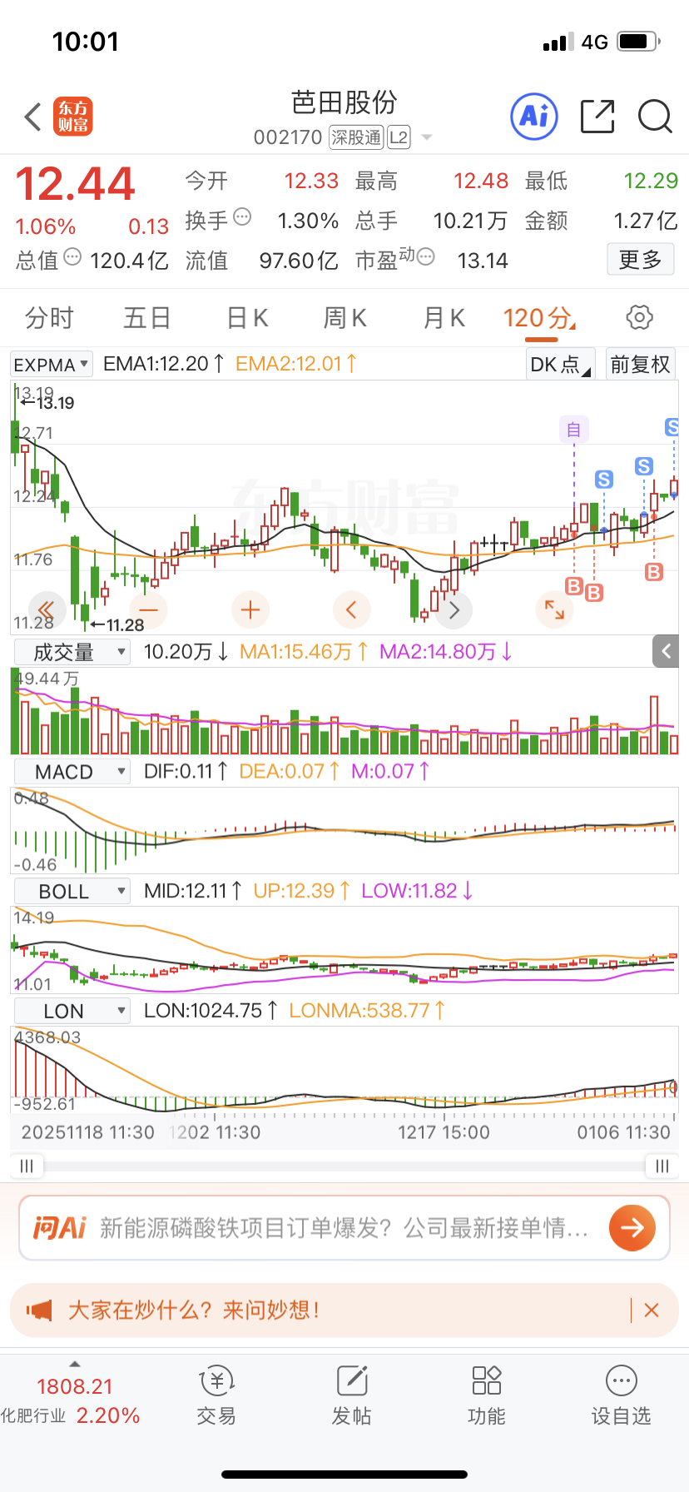Switch to 月K tab
This screenshot has width=689, height=1492.
click(444, 317)
